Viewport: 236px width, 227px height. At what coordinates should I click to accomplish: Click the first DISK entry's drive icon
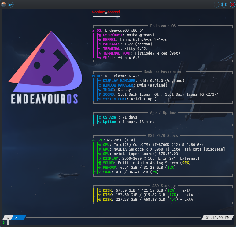[x=100, y=190]
